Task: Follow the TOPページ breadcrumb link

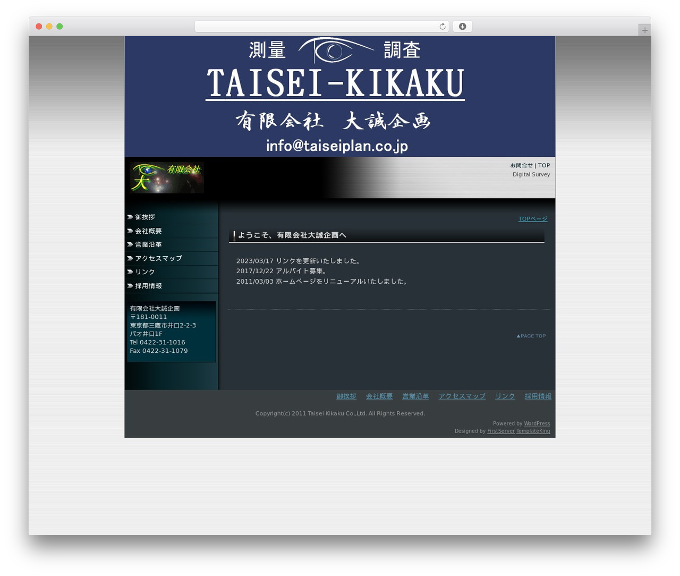Action: coord(533,219)
